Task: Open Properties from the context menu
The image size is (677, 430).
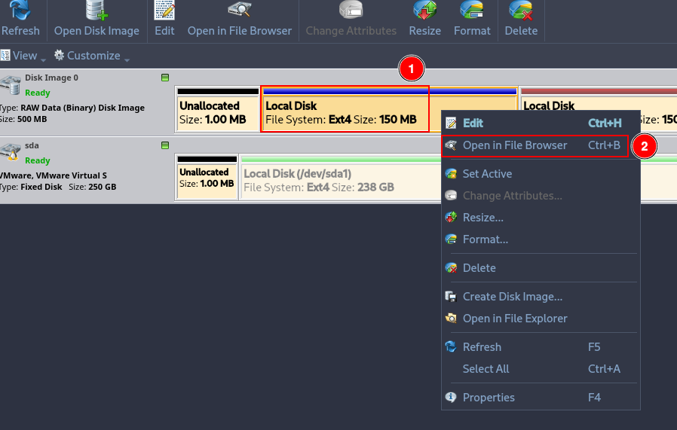Action: pyautogui.click(x=489, y=398)
